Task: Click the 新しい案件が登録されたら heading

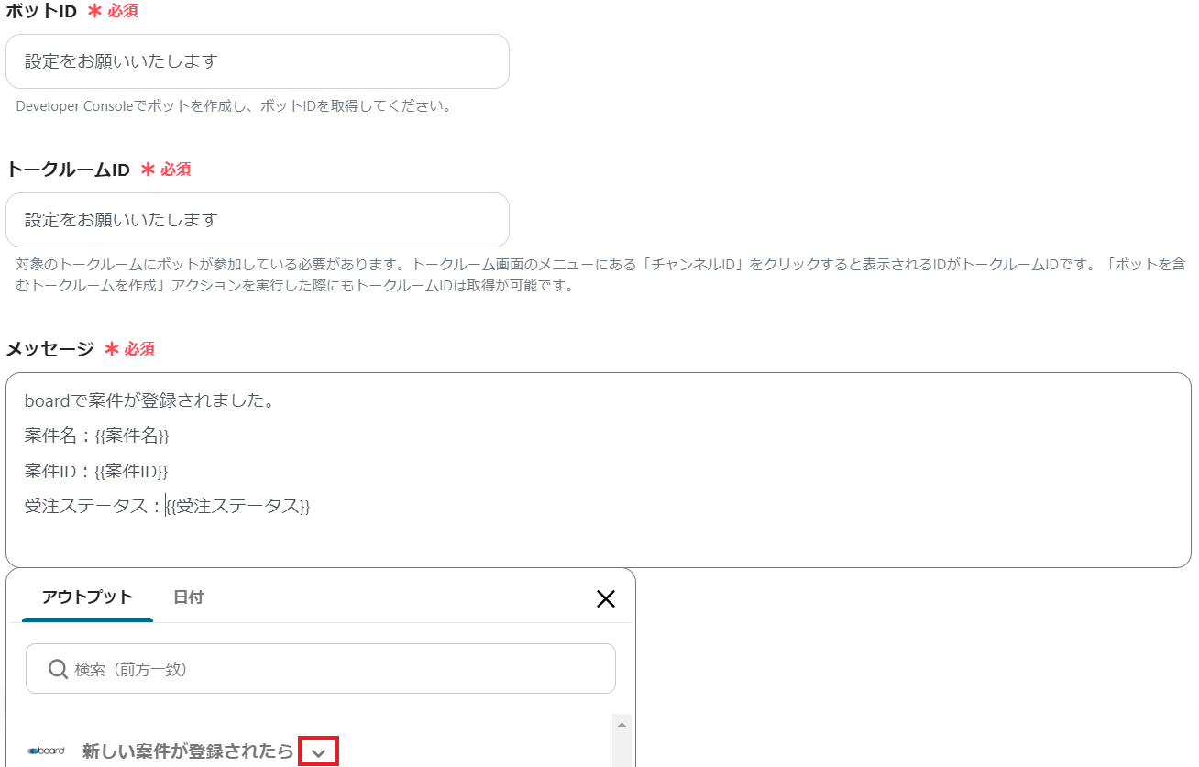Action: point(188,751)
